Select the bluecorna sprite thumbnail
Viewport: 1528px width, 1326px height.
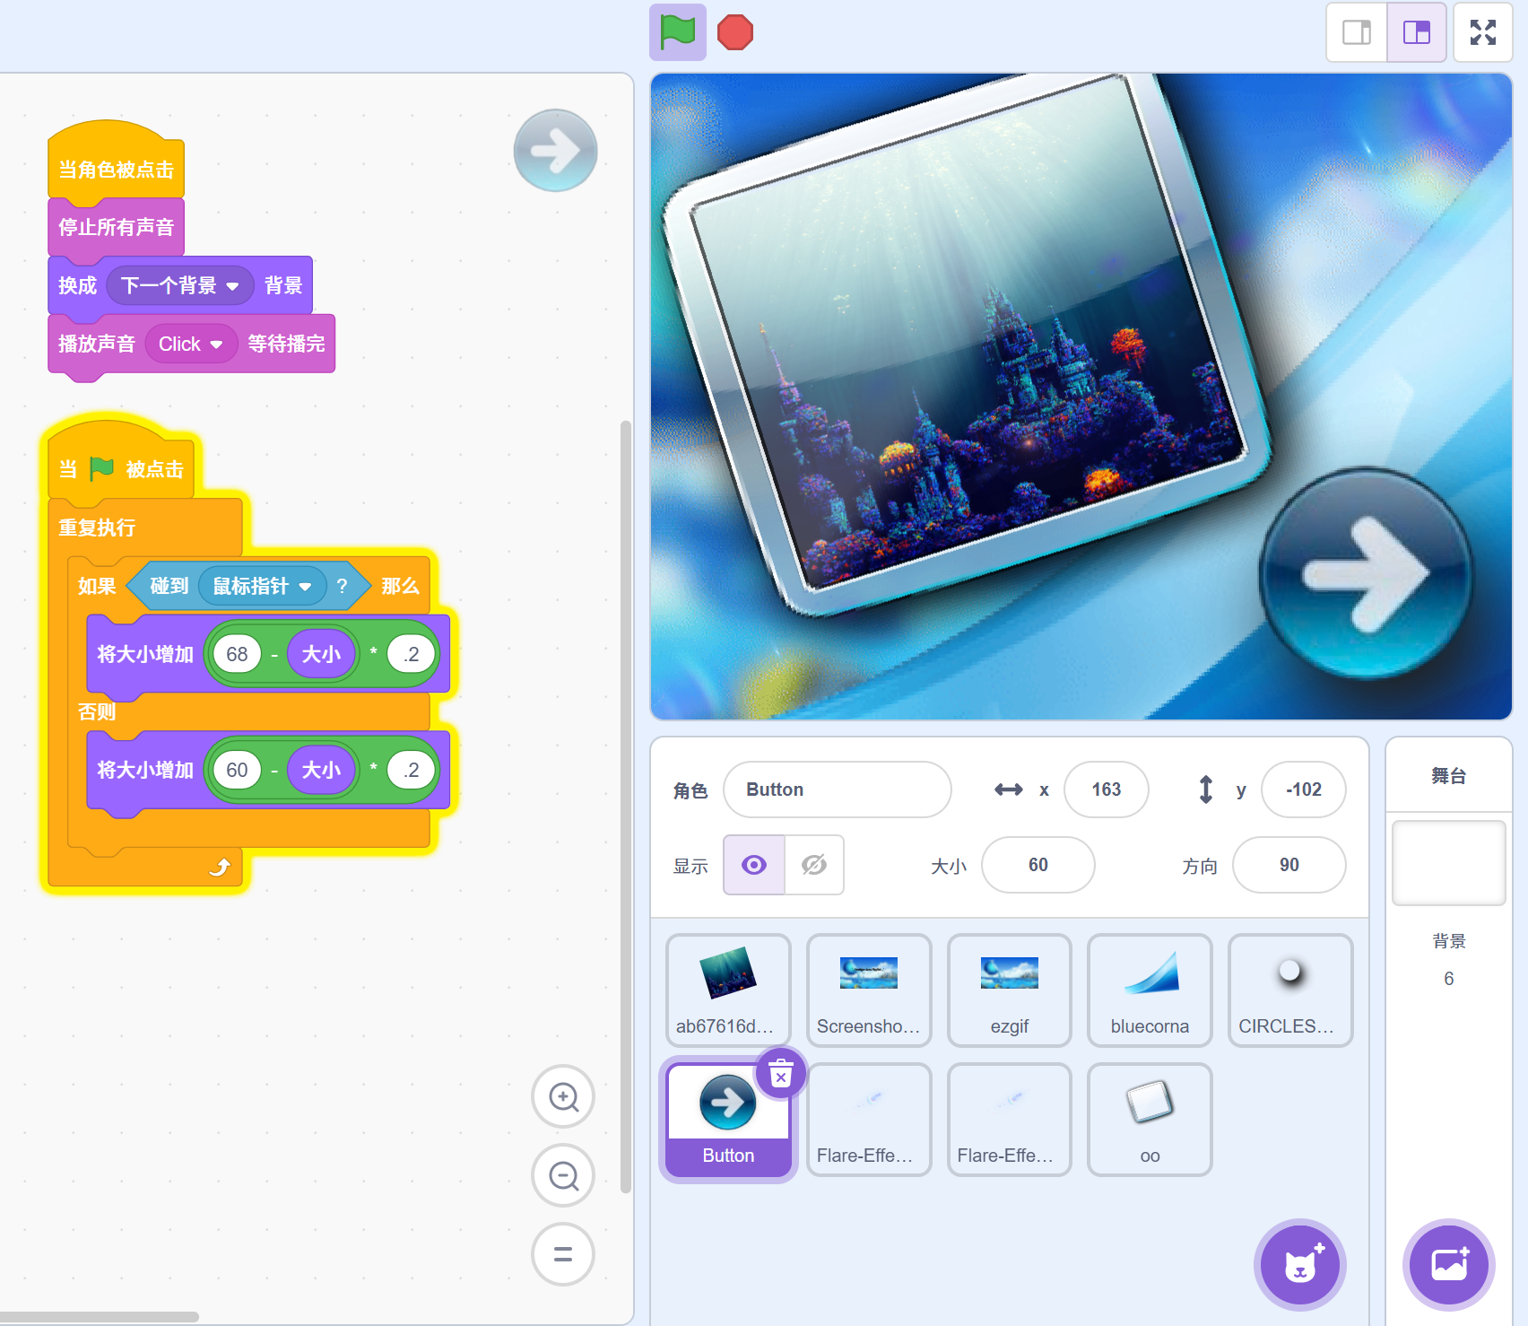(x=1150, y=990)
